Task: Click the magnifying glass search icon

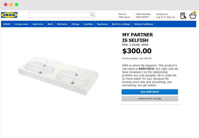Action: point(92,15)
